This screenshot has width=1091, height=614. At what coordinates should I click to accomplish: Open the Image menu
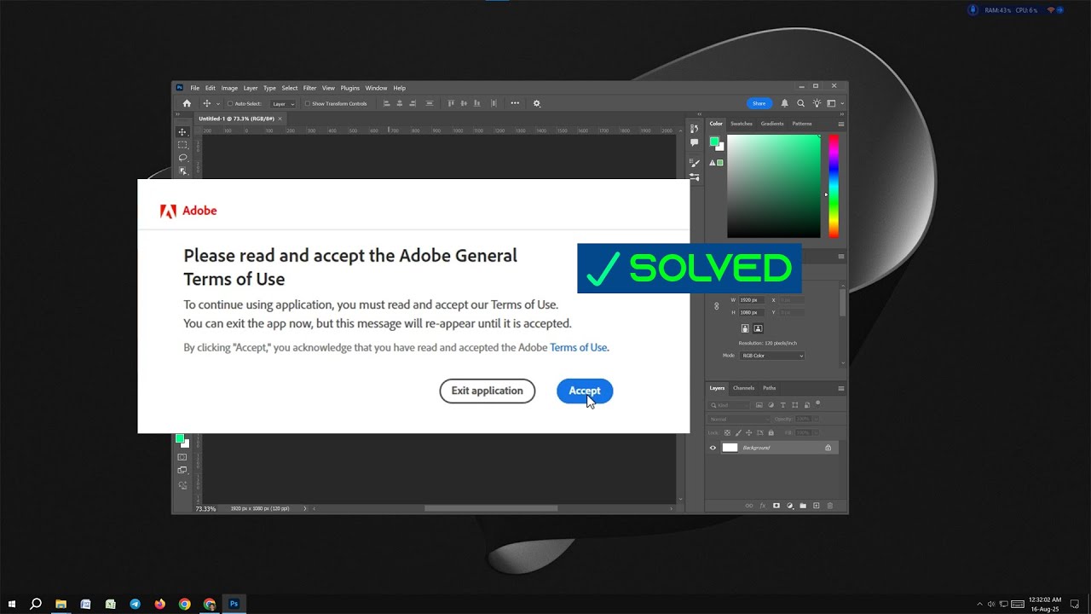229,88
